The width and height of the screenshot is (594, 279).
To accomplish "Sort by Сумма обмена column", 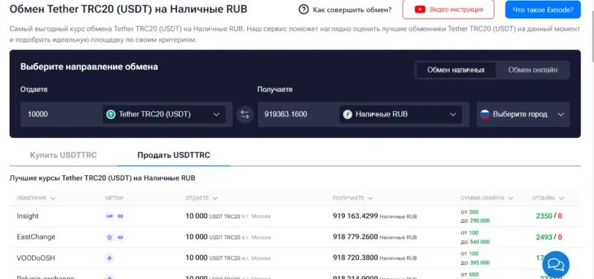I will (x=487, y=198).
